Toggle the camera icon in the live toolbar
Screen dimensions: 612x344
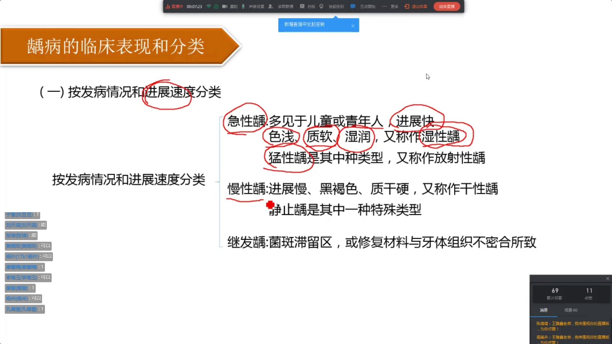[224, 6]
